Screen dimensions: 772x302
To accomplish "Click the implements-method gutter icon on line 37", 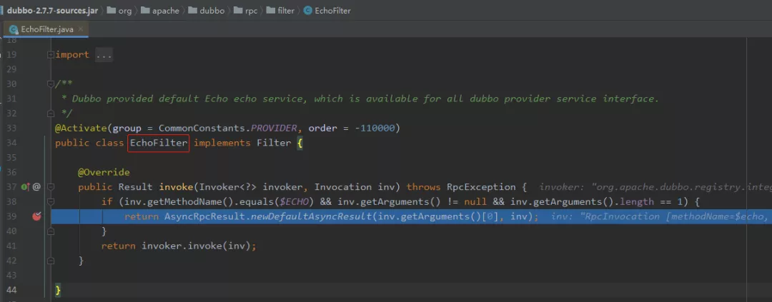I will tap(26, 187).
